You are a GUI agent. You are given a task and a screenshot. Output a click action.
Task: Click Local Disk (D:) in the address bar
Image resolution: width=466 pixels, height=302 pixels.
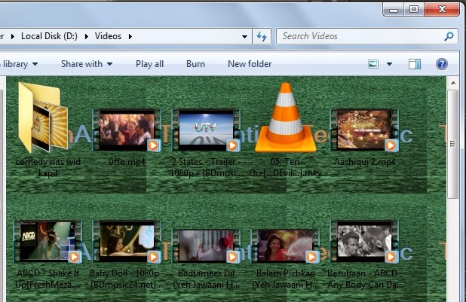click(49, 36)
